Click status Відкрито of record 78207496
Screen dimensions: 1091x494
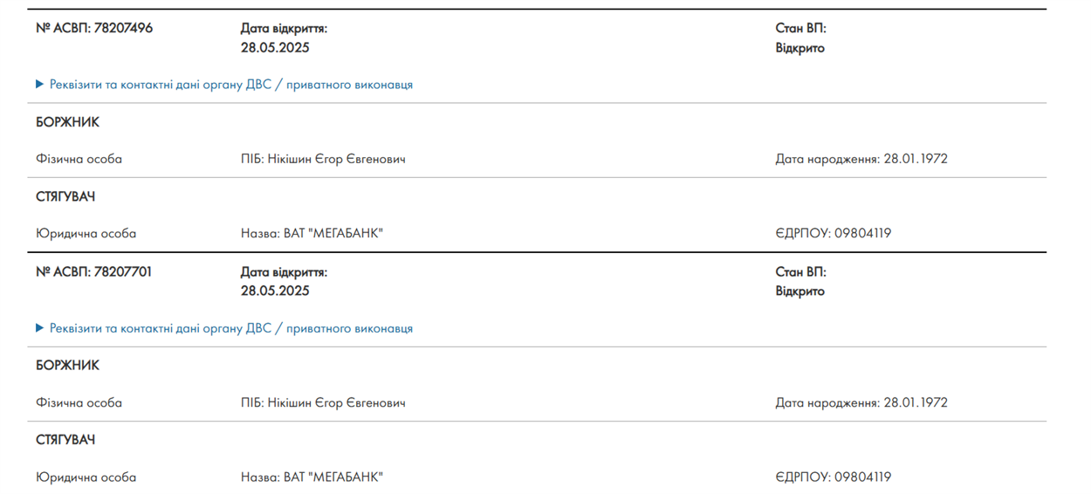pyautogui.click(x=800, y=47)
